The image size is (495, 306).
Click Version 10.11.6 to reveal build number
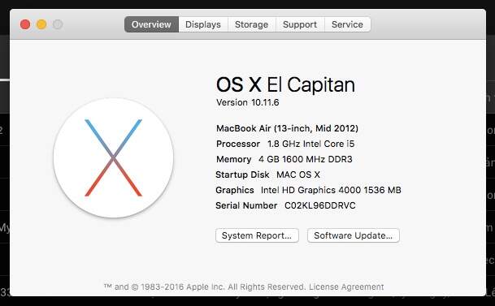click(x=247, y=102)
